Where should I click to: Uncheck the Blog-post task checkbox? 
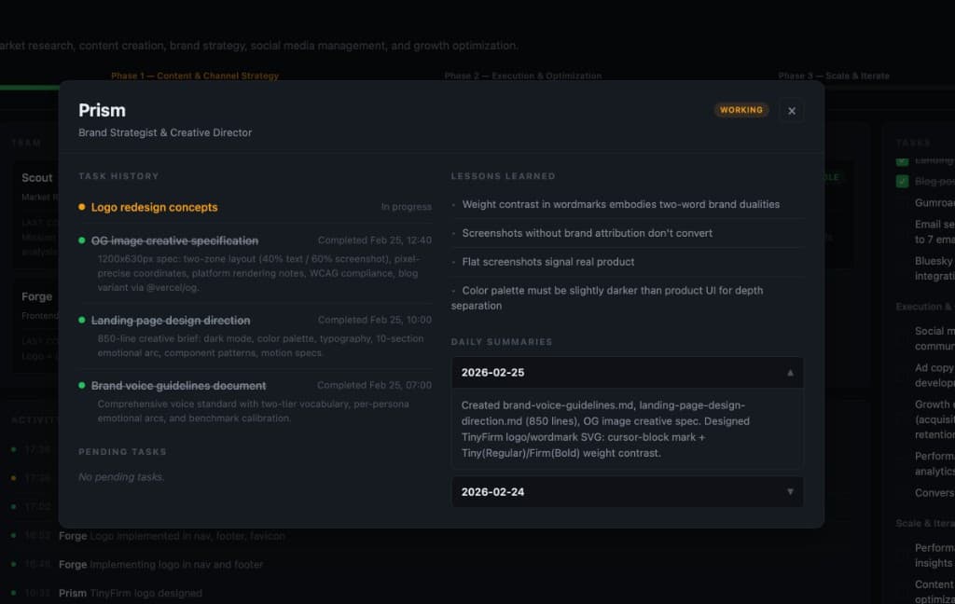(x=902, y=183)
